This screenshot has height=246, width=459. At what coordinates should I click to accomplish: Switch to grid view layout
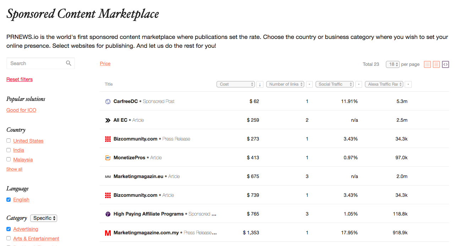(427, 64)
